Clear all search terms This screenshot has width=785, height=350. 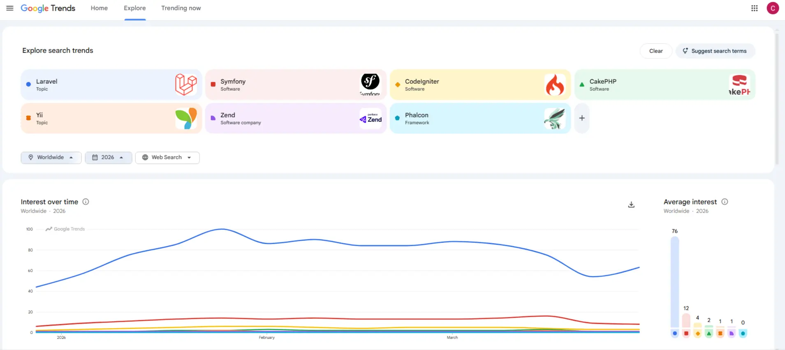click(x=656, y=51)
